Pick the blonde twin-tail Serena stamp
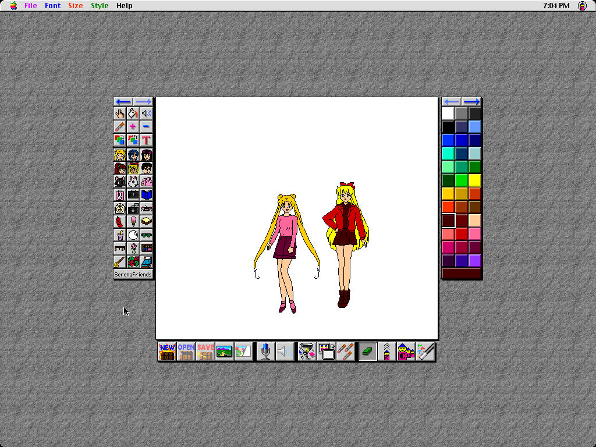The width and height of the screenshot is (596, 447). click(x=120, y=155)
